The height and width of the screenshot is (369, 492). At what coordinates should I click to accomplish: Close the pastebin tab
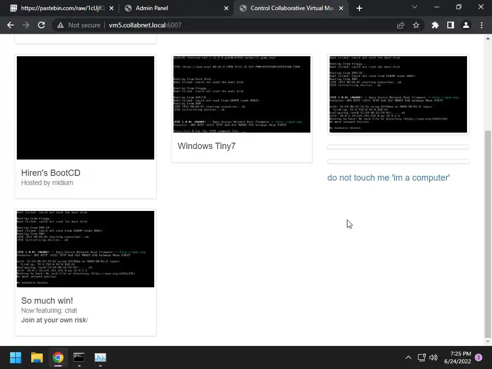[x=111, y=8]
